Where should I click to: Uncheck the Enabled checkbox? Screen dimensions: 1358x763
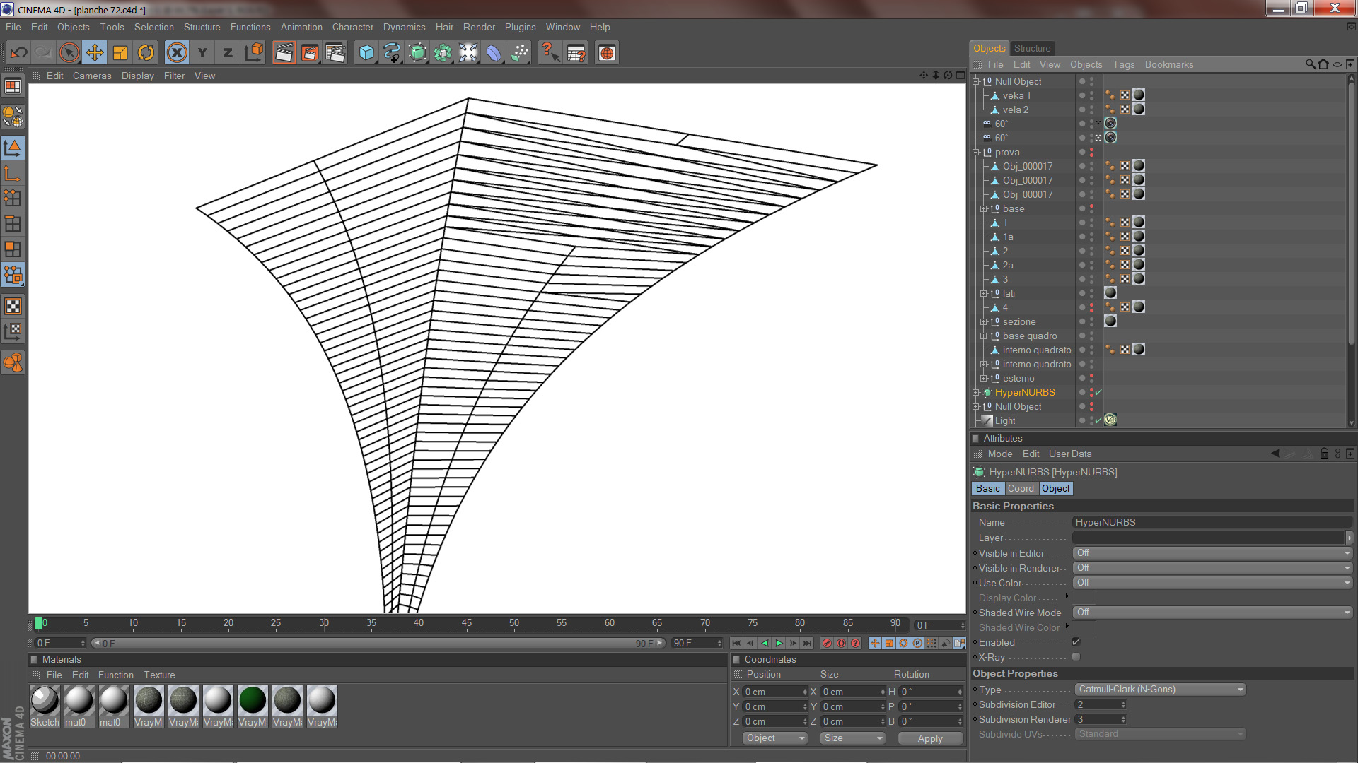1076,642
